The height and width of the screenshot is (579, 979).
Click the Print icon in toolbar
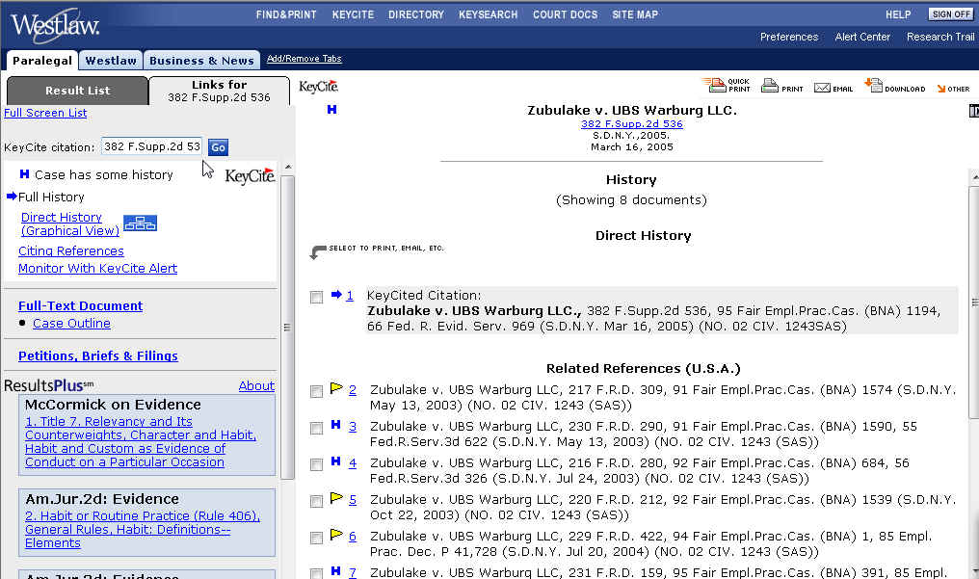tap(770, 86)
